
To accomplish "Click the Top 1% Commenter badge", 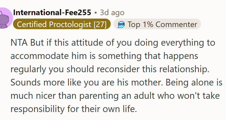I will point(157,24).
